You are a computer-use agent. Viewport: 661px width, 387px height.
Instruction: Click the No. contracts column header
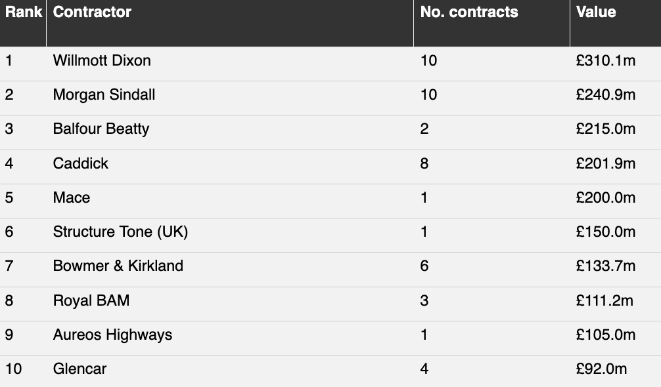(x=469, y=12)
